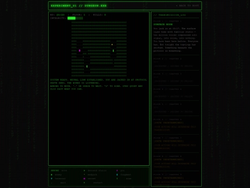This screenshot has height=188, width=250.
Task: Click the cyan terminal glyph in the legend
Action: point(51,179)
